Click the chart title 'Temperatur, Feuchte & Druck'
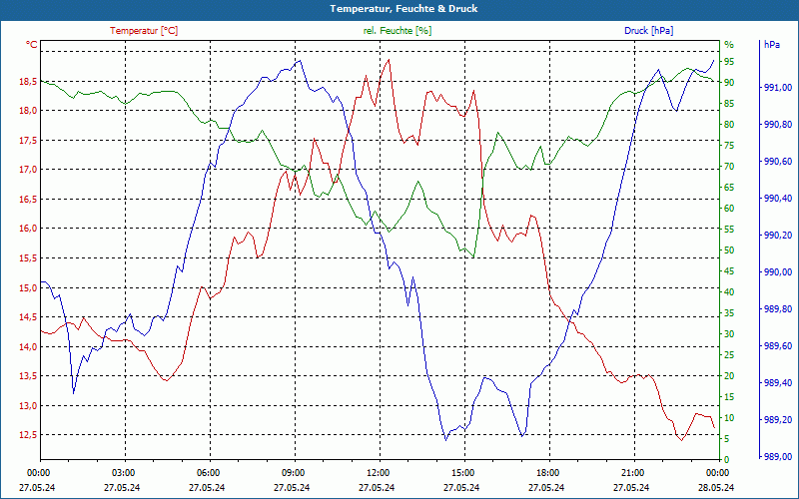 pyautogui.click(x=403, y=9)
